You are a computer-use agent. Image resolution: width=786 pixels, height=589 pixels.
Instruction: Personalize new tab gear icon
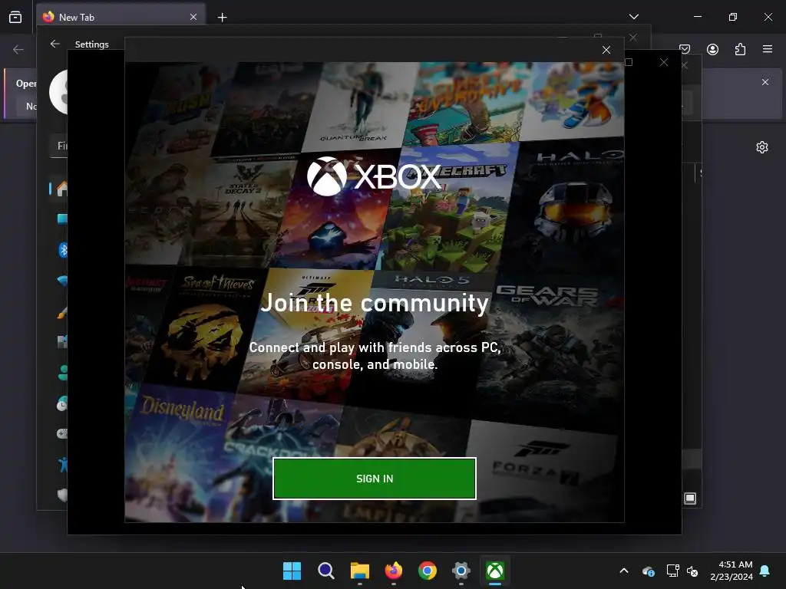pyautogui.click(x=762, y=147)
